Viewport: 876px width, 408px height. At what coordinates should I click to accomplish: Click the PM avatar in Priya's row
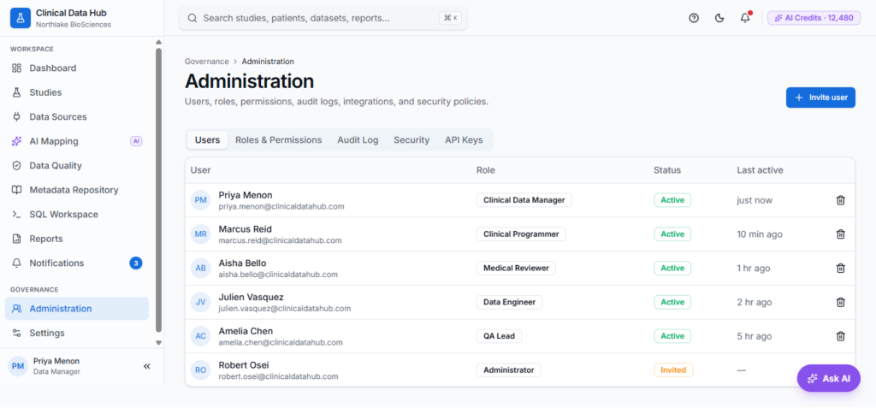pos(200,200)
